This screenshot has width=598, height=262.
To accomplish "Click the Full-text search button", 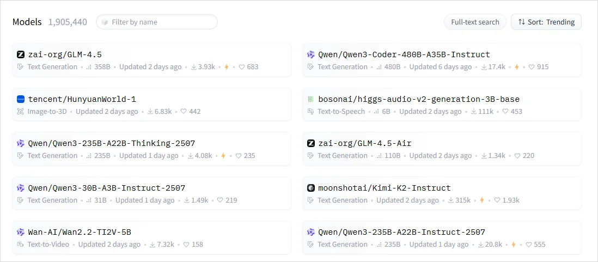I will coord(475,22).
